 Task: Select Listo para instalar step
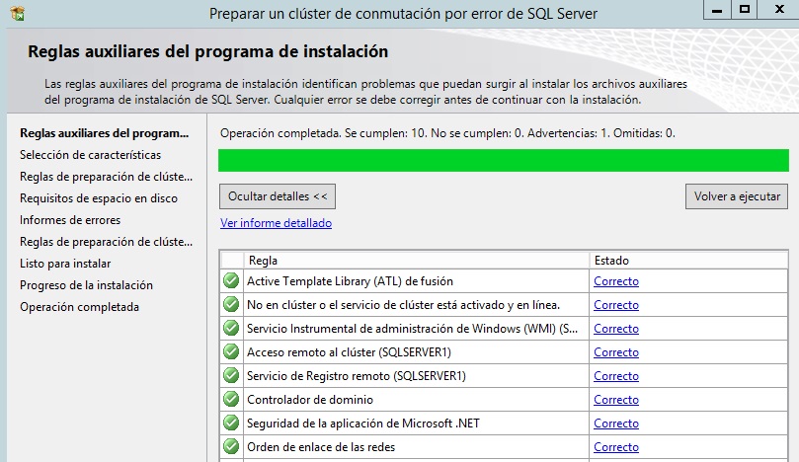tap(65, 264)
